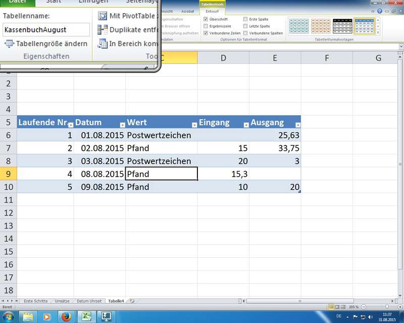
Task: Click the In Bereich konvertieren icon
Action: point(103,44)
